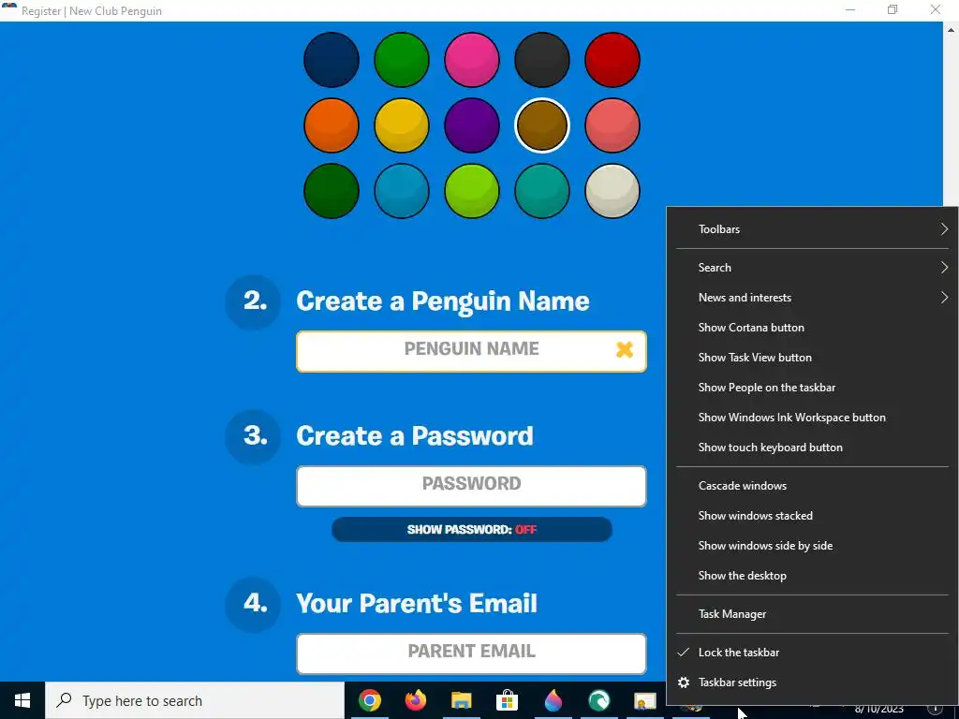Toggle Show touch keyboard button
Viewport: 959px width, 719px height.
pyautogui.click(x=812, y=448)
